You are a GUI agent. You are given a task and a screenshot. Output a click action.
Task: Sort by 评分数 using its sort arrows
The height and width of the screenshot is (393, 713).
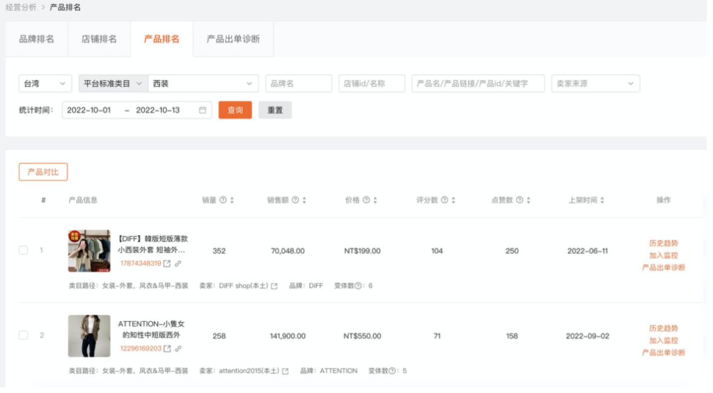(x=453, y=200)
